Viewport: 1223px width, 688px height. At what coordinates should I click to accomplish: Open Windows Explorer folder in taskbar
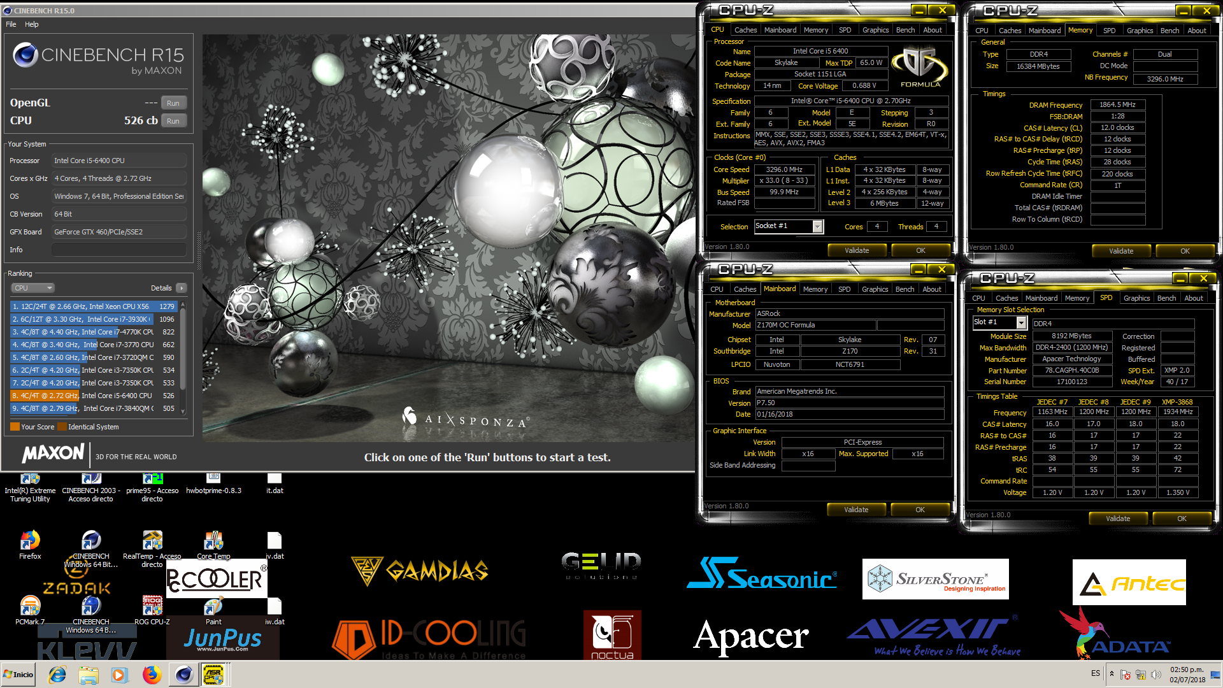click(89, 675)
